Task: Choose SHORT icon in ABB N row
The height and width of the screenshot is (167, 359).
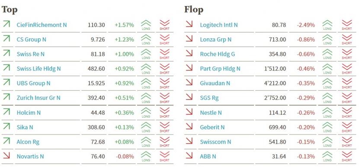Action: tap(346, 157)
